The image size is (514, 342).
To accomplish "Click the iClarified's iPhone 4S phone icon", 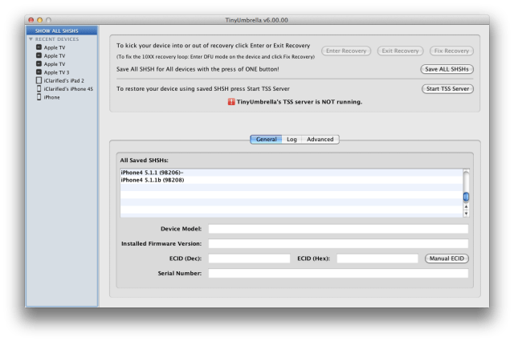I will tap(39, 89).
